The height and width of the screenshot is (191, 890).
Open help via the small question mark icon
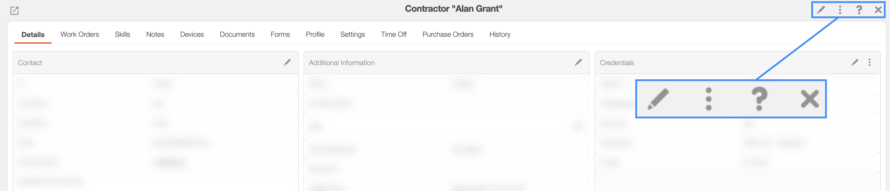(859, 10)
